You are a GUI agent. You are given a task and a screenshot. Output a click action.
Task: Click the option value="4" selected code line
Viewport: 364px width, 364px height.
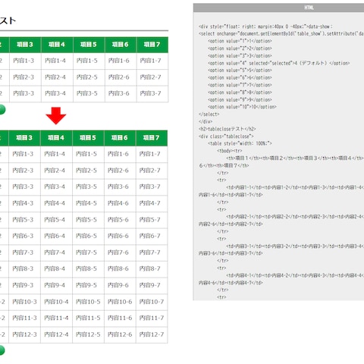click(279, 63)
